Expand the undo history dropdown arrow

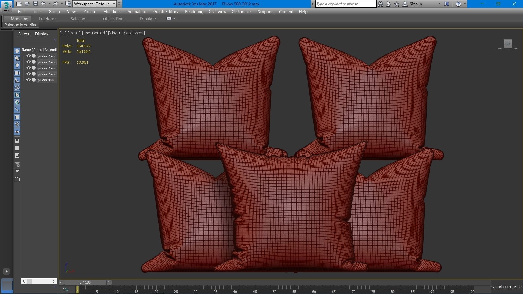[49, 4]
